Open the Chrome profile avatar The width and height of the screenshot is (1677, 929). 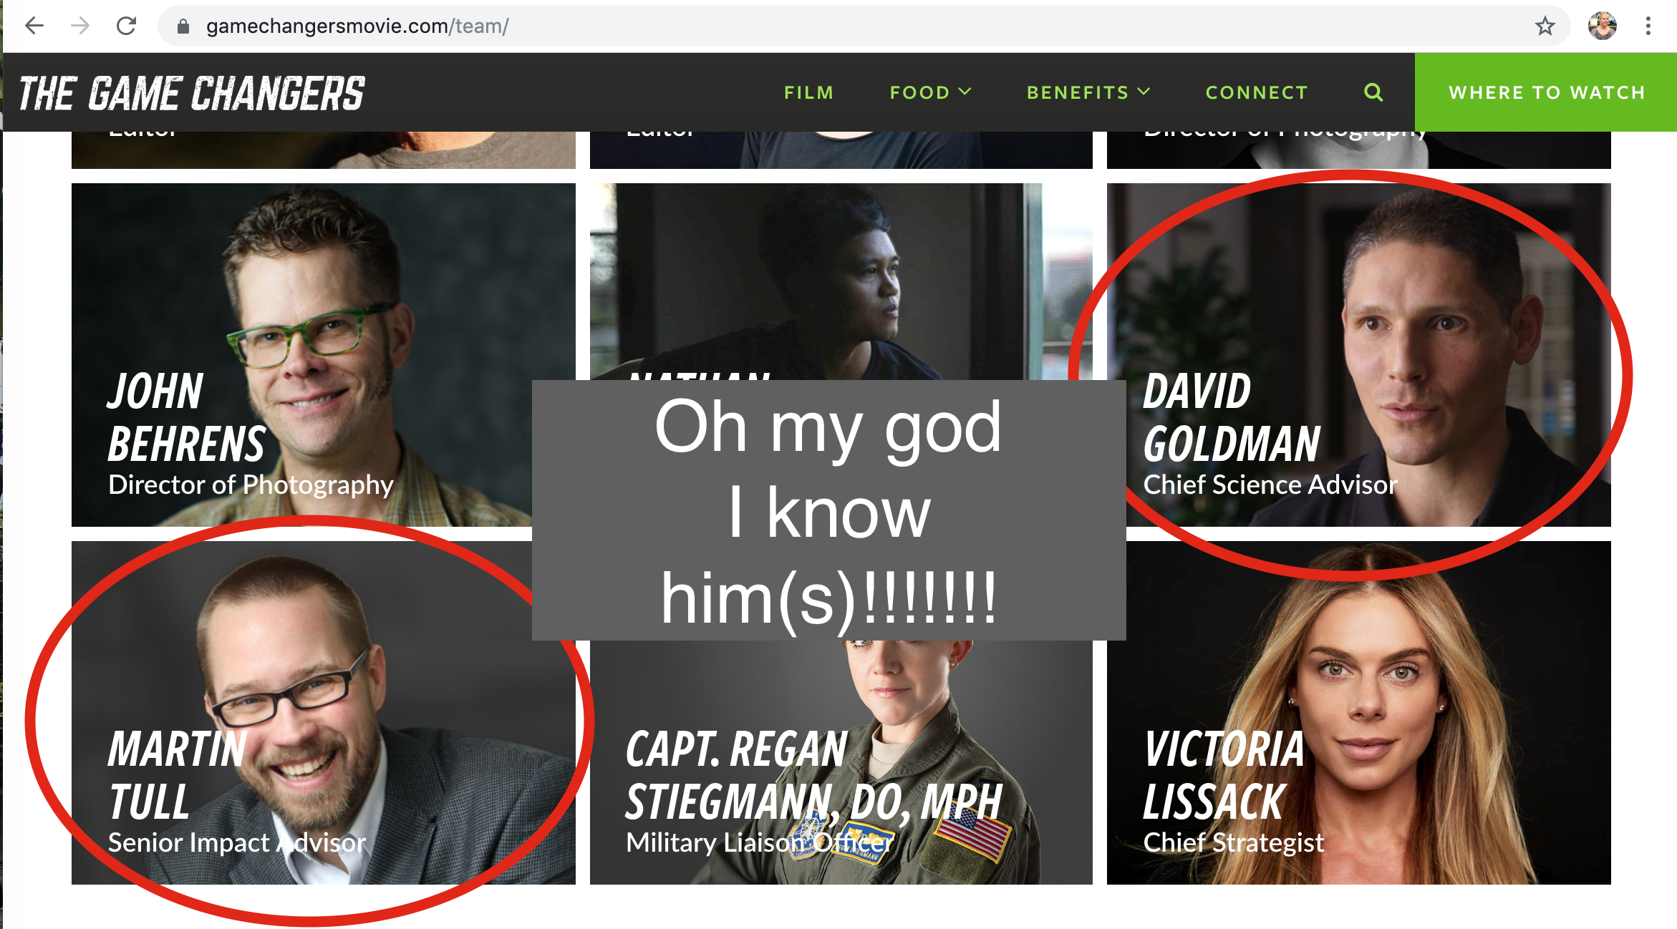1602,26
